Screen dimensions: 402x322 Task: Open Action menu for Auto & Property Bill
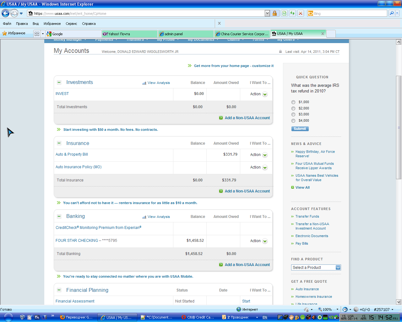click(259, 155)
